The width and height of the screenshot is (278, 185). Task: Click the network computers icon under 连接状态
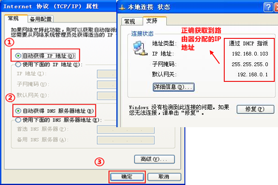click(140, 48)
